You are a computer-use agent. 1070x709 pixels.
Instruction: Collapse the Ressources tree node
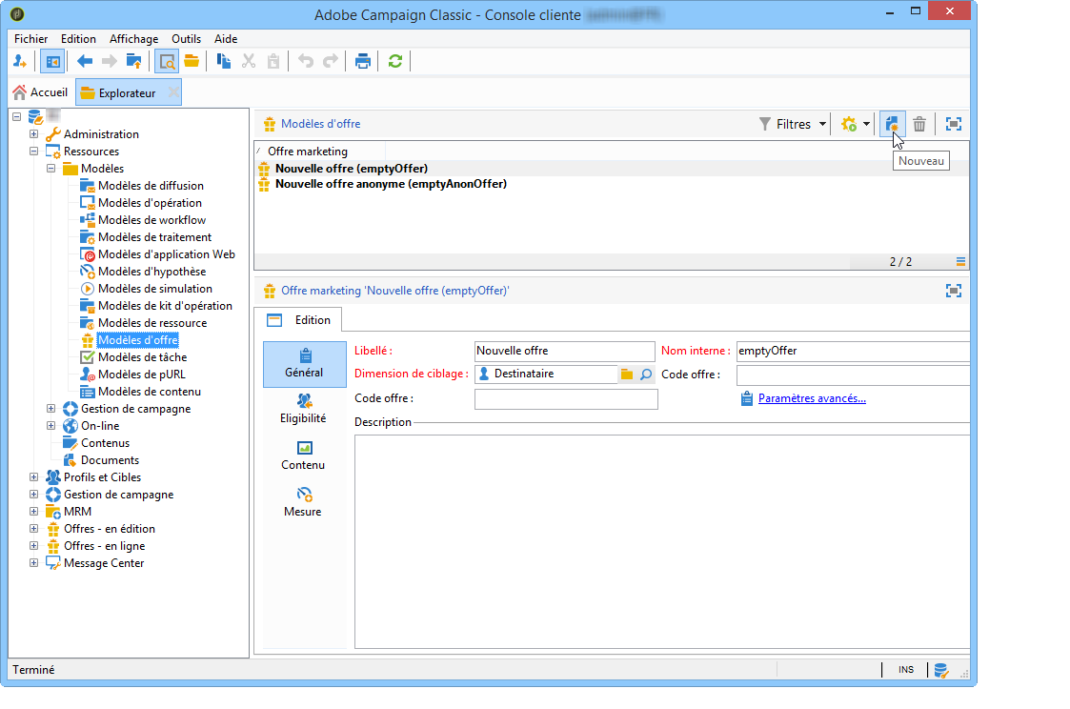(x=33, y=151)
